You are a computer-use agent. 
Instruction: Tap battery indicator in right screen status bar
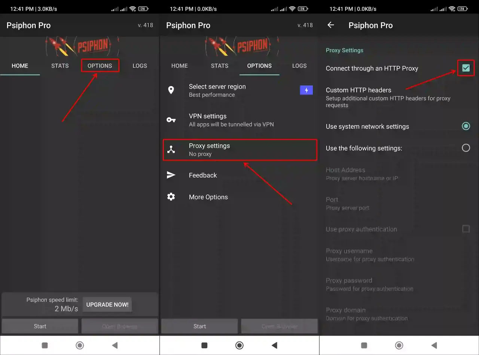tap(463, 9)
